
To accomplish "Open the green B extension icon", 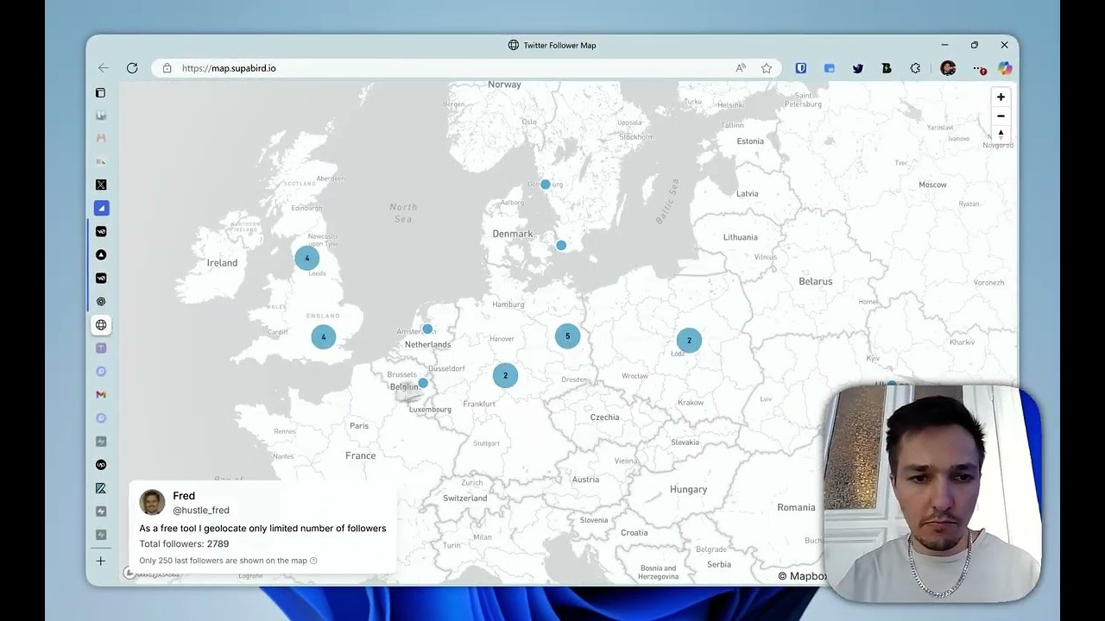I will click(886, 67).
